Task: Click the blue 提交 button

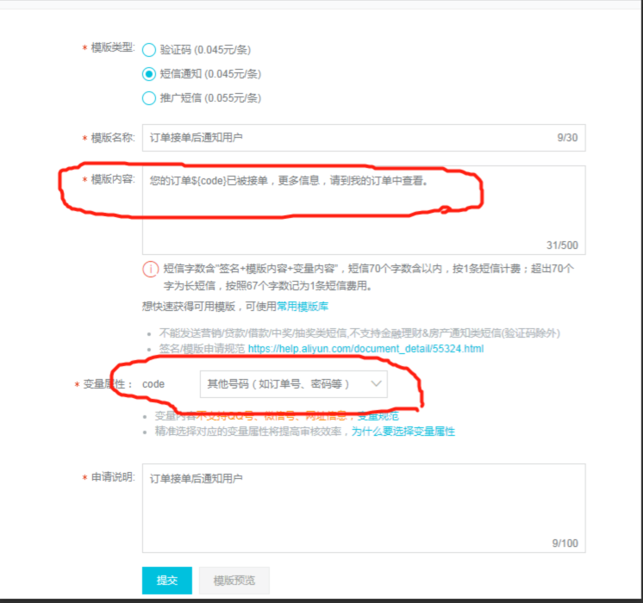Action: (166, 581)
